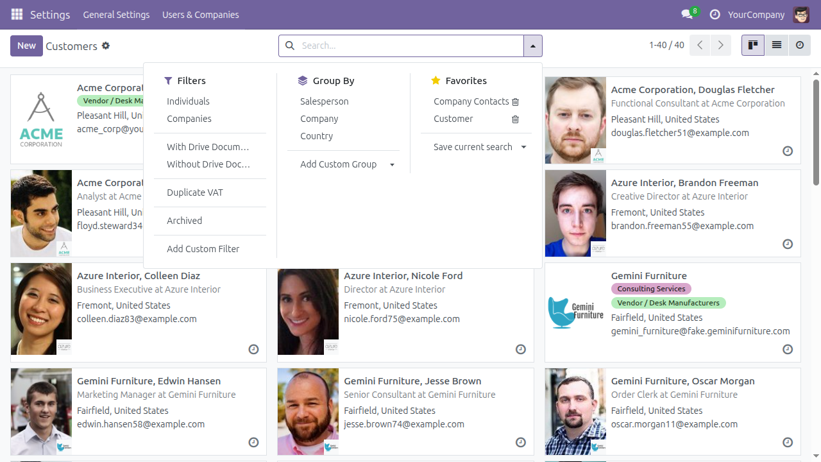Click the Search input field

coord(410,46)
